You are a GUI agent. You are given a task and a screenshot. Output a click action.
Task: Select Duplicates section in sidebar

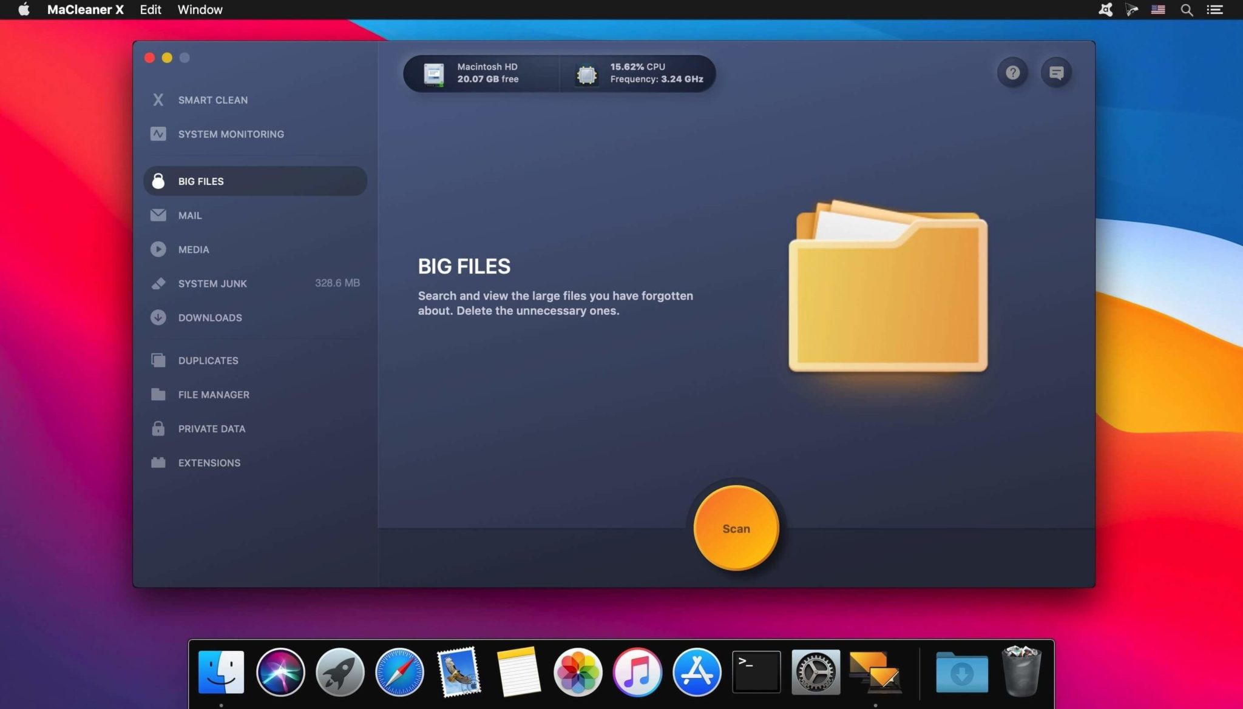pos(208,360)
